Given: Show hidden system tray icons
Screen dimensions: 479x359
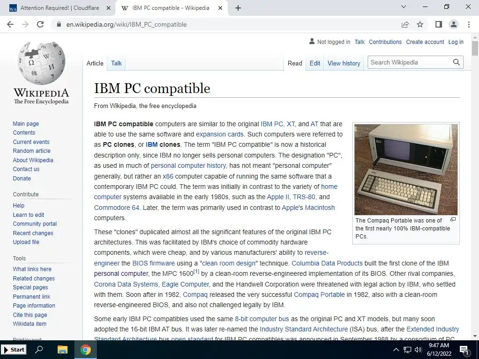Looking at the screenshot, I should click(396, 350).
